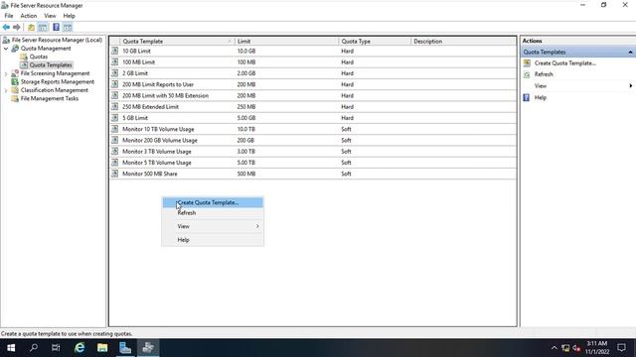Click the Refresh icon in Actions pane
636x357 pixels.
pyautogui.click(x=527, y=74)
